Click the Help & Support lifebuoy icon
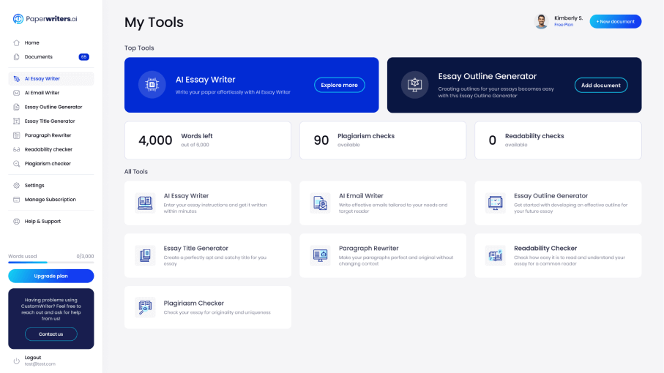664x373 pixels. point(17,221)
